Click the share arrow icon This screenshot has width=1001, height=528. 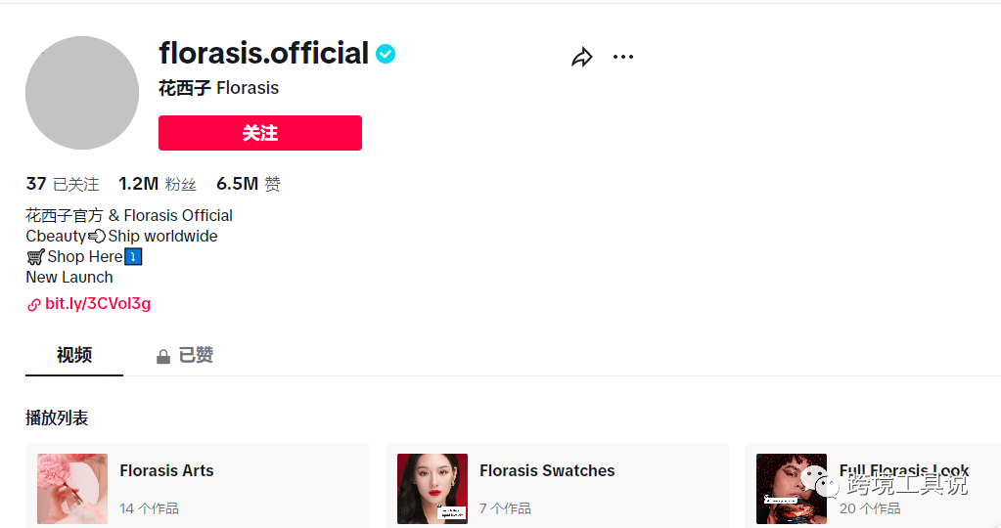(x=582, y=58)
